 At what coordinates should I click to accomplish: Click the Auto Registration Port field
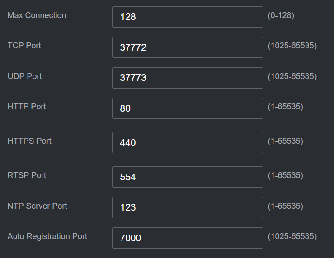187,238
